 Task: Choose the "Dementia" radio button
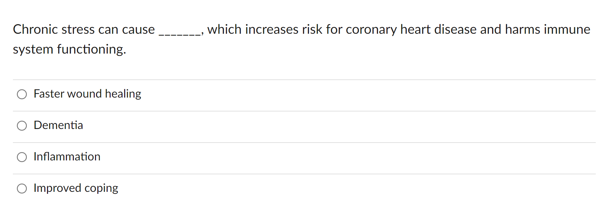tap(22, 126)
